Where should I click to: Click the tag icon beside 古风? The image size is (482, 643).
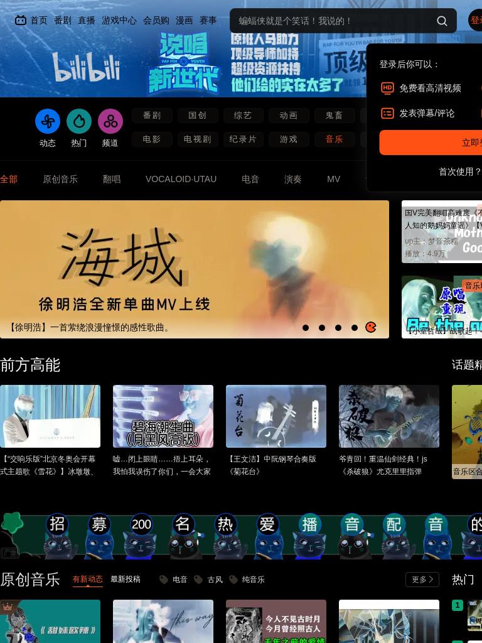click(x=198, y=580)
